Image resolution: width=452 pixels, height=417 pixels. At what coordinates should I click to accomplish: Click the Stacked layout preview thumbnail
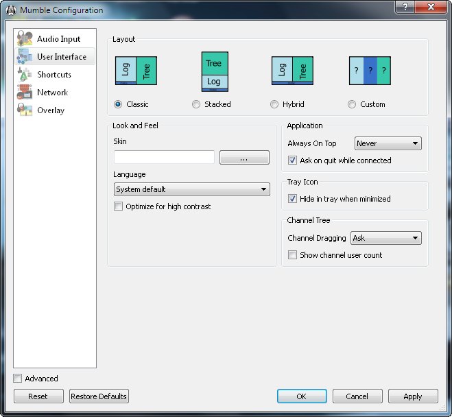[x=215, y=72]
